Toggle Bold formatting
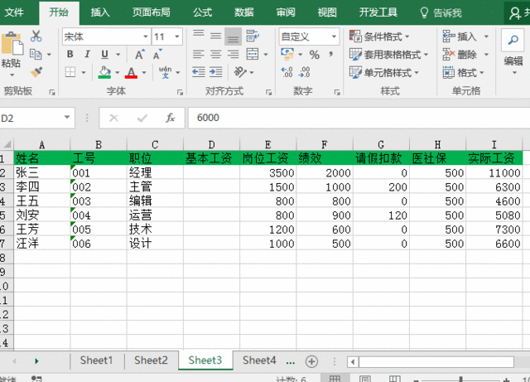This screenshot has width=530, height=382. (x=70, y=55)
